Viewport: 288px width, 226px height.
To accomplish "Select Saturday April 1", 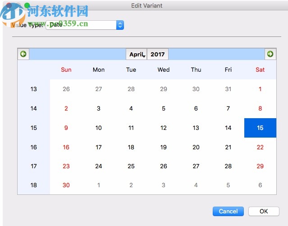I will pyautogui.click(x=260, y=89).
